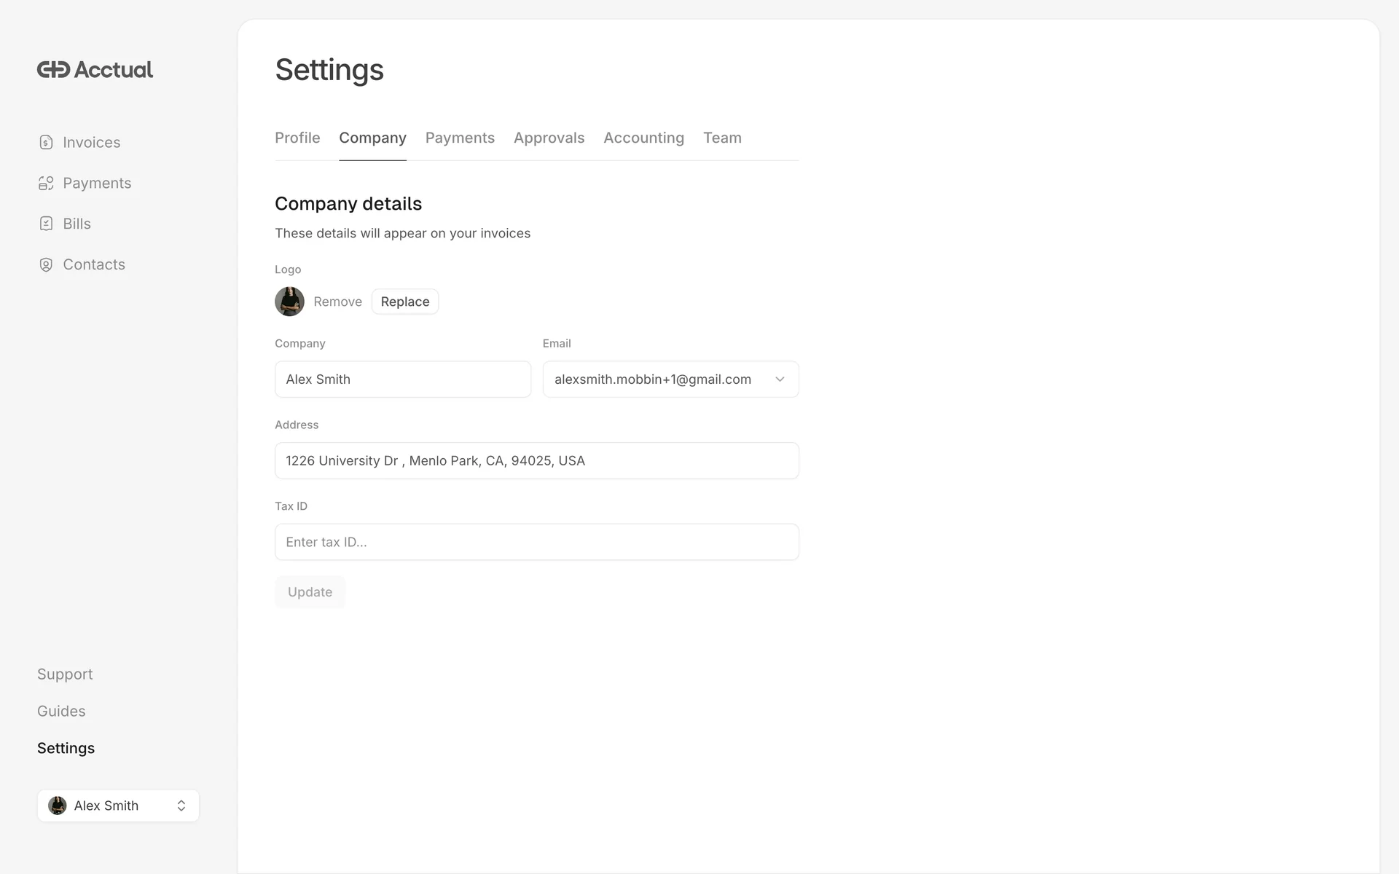Open the Approvals tab
Image resolution: width=1399 pixels, height=874 pixels.
point(549,138)
